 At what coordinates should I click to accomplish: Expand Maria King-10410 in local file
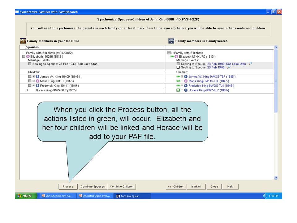pos(34,81)
